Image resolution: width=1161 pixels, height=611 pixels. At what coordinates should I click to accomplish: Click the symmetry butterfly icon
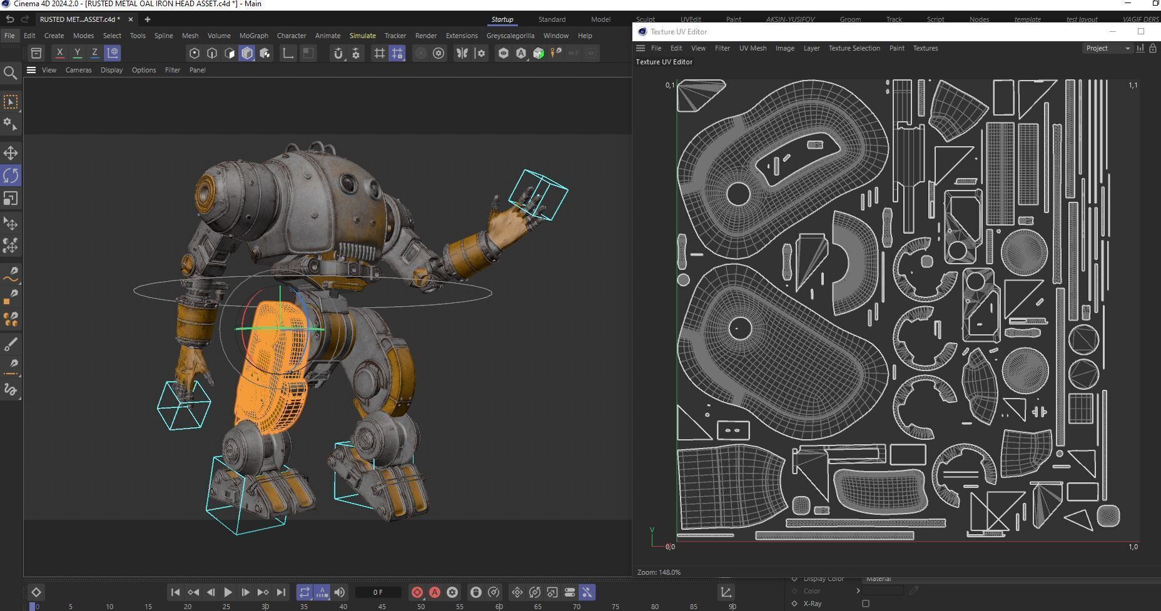tap(462, 53)
